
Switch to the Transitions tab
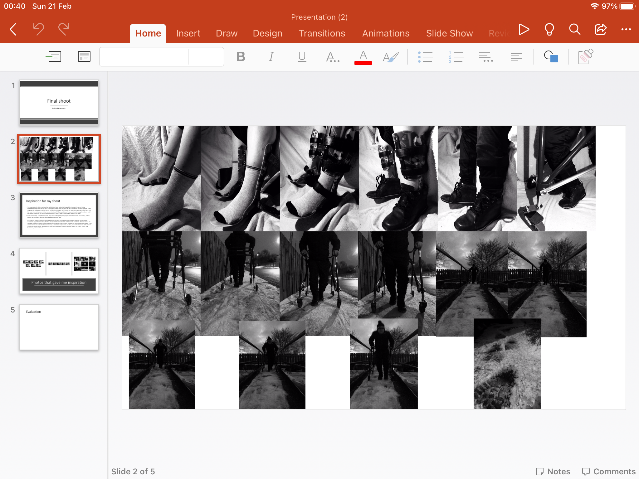tap(322, 33)
